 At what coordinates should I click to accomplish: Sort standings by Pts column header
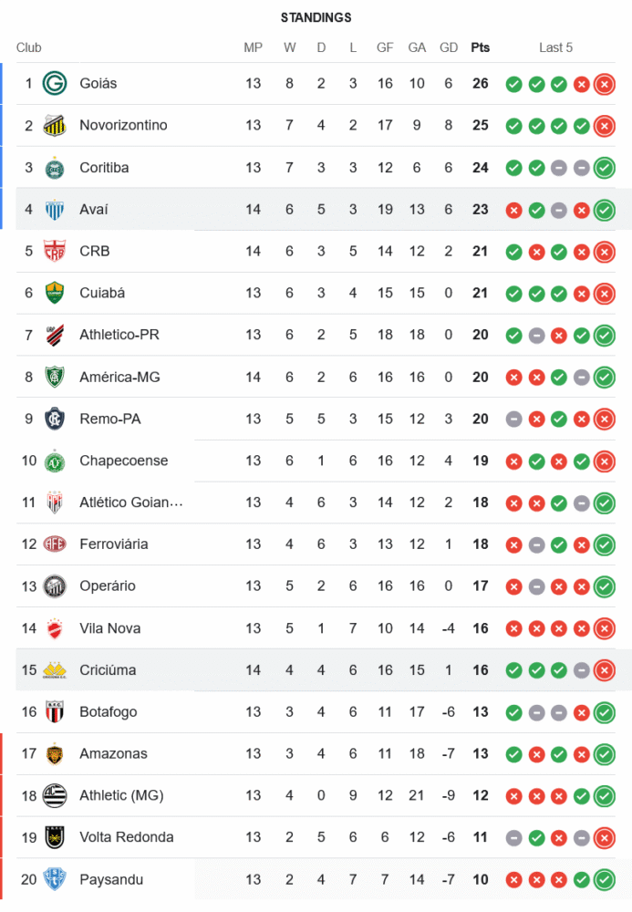(481, 47)
